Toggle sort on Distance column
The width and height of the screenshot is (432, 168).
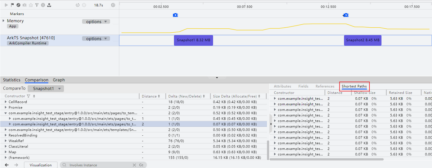click(159, 96)
